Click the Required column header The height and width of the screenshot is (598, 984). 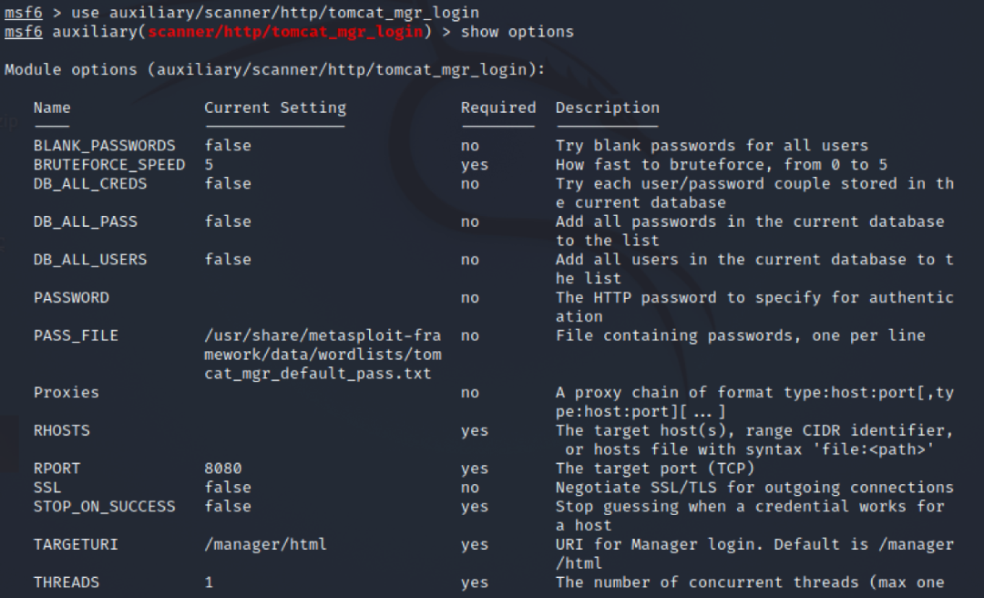click(x=498, y=108)
